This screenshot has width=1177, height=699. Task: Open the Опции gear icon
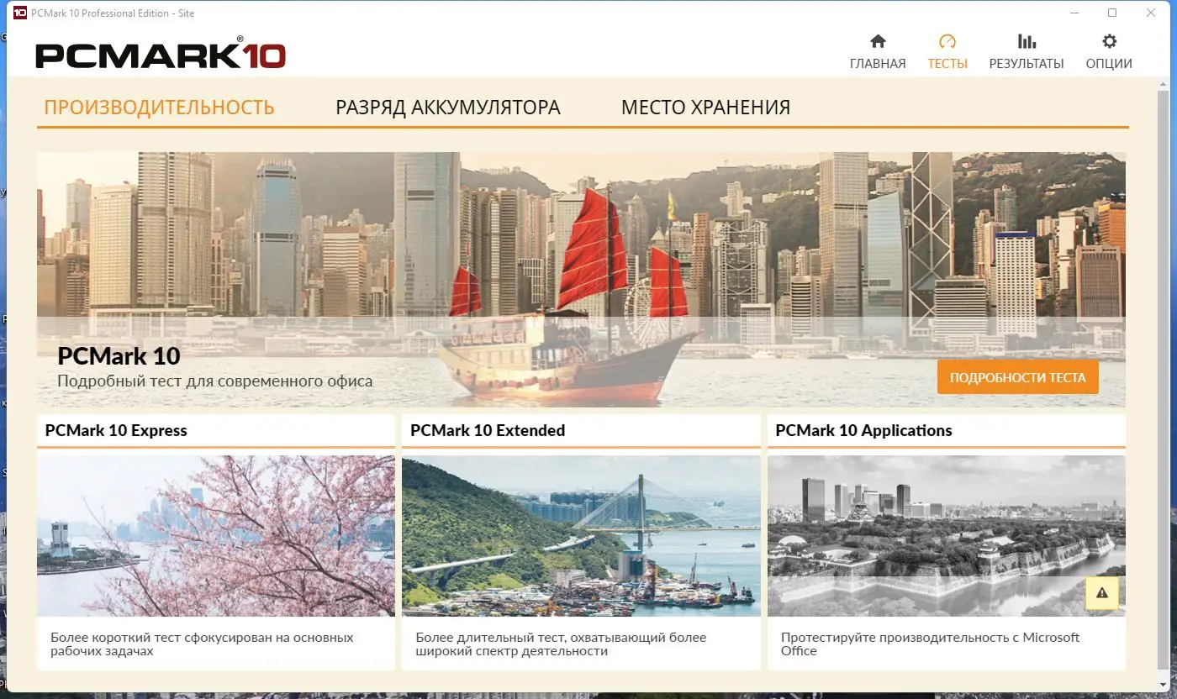[1109, 41]
